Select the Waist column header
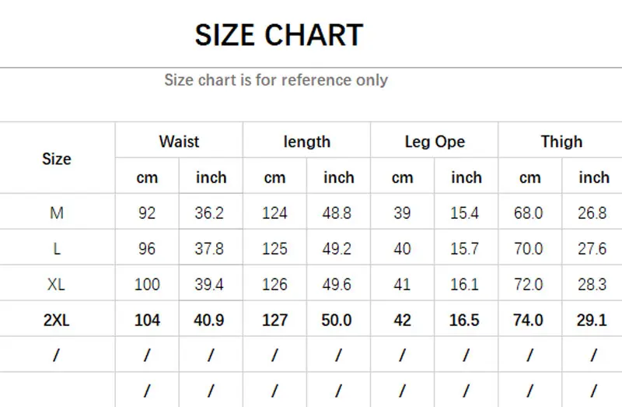Screen dimensions: 622x407 tap(179, 142)
